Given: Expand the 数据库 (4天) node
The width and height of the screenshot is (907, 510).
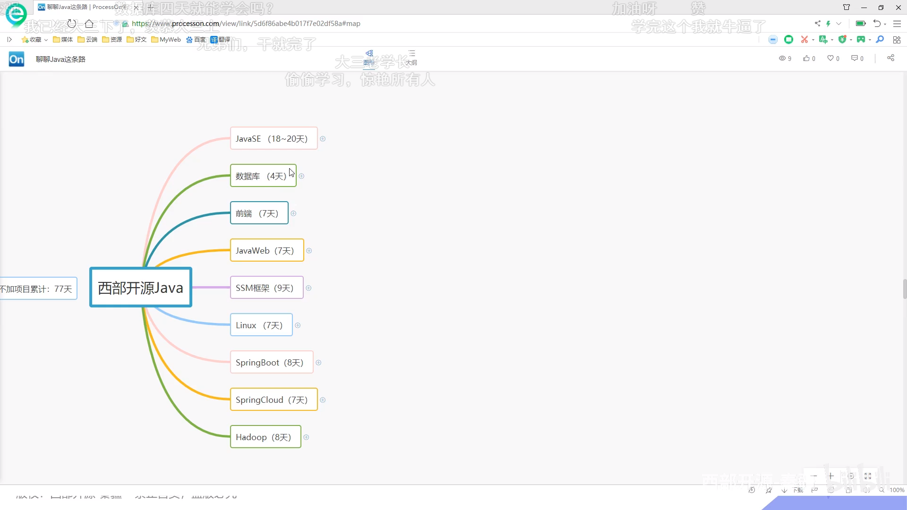Looking at the screenshot, I should pos(301,176).
